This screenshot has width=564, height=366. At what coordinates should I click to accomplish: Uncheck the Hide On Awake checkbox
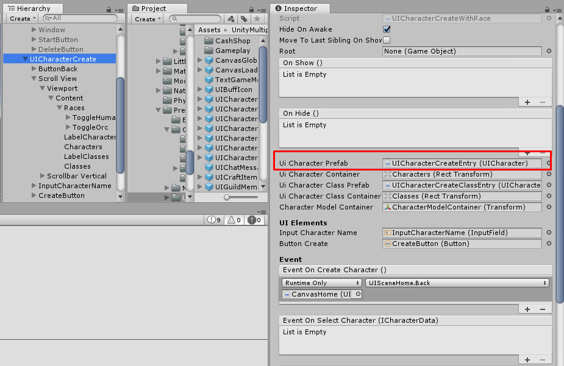pyautogui.click(x=387, y=29)
